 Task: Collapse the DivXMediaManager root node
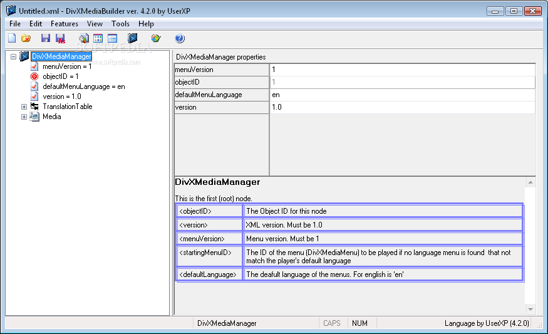pyautogui.click(x=14, y=56)
